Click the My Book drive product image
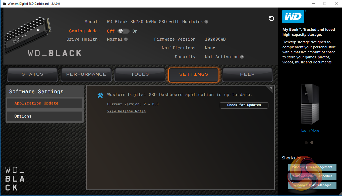342x196 pixels. pyautogui.click(x=310, y=104)
